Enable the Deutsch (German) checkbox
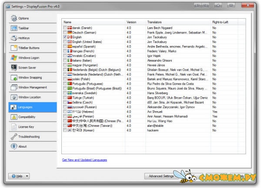The image size is (261, 188). click(x=65, y=32)
